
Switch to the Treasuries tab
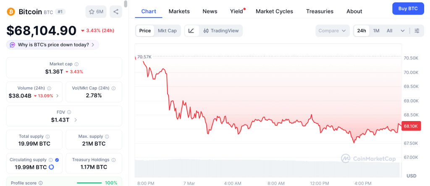pyautogui.click(x=320, y=11)
